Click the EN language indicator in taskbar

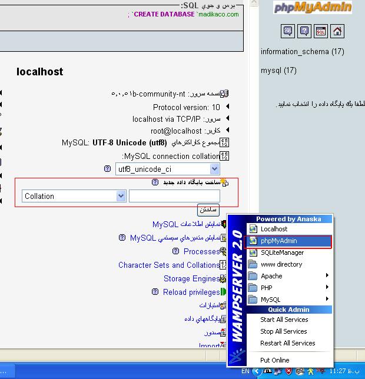point(245,371)
